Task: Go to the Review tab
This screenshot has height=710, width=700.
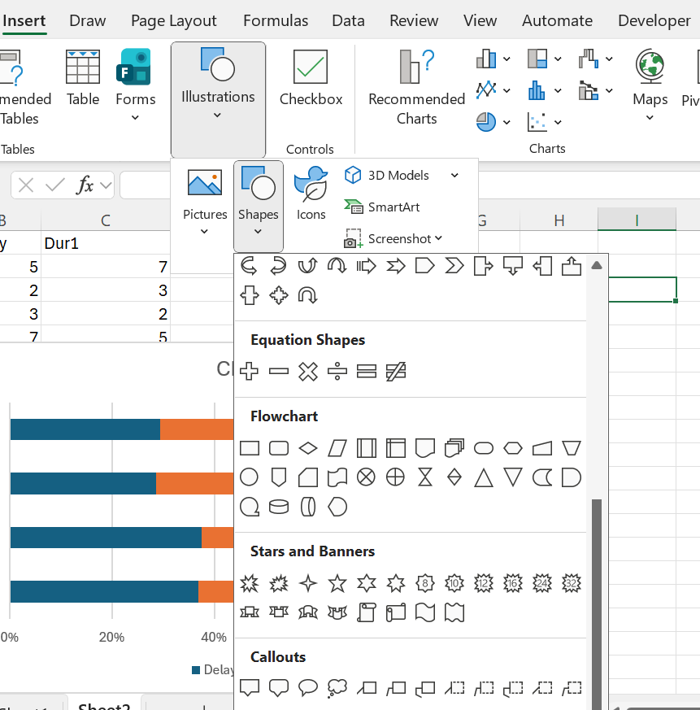Action: click(x=414, y=20)
